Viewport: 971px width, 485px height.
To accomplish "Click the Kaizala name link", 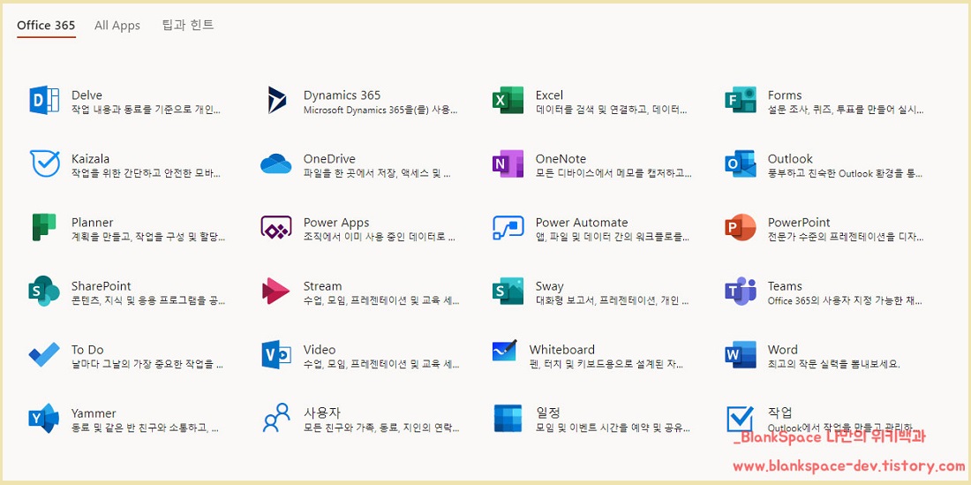I will [x=90, y=158].
